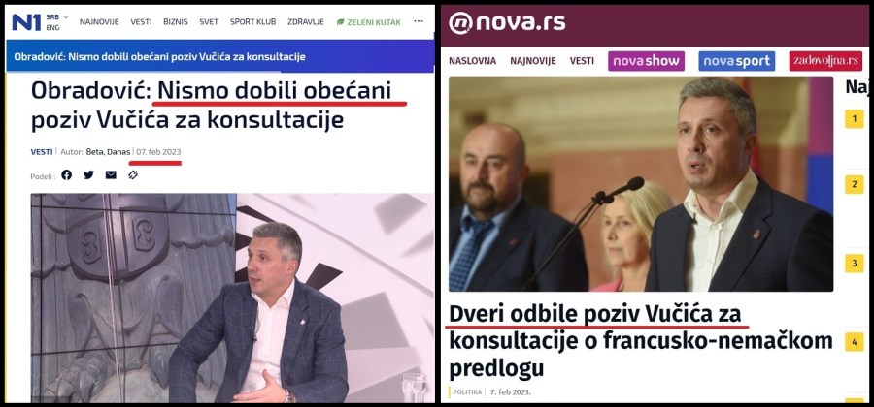Share article via email envelope icon
874x407 pixels.
click(111, 175)
